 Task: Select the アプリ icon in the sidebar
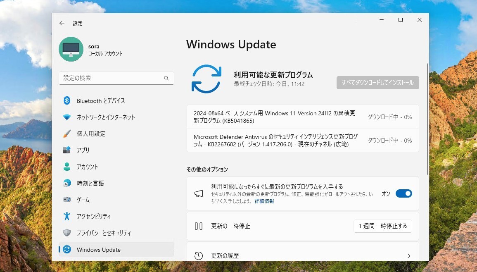(68, 150)
